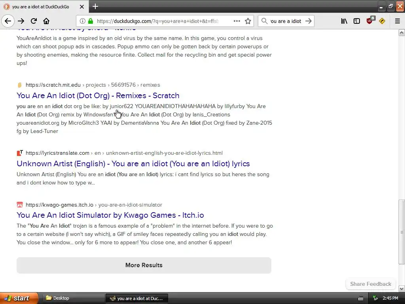Open the uBlock Origin shield extension
Image resolution: width=405 pixels, height=304 pixels.
pyautogui.click(x=370, y=21)
